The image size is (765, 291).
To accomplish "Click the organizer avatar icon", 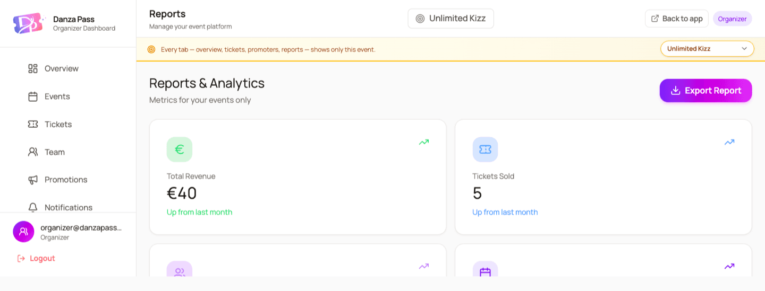I will (23, 232).
